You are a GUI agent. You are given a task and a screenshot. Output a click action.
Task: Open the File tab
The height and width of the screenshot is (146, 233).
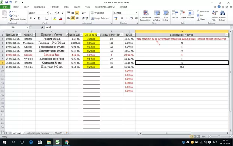(x=5, y=7)
